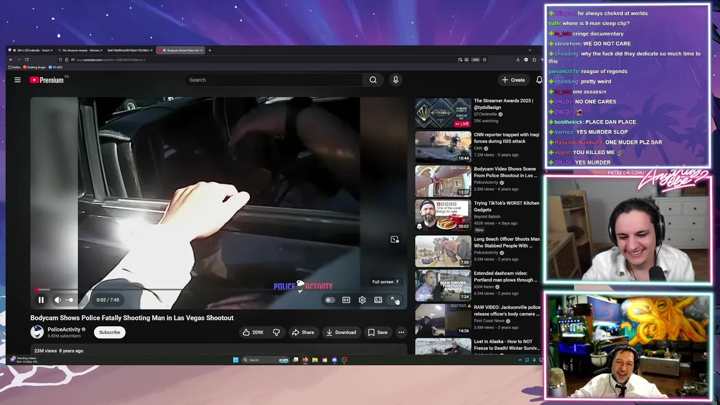Open the PoliceActivity channel name link

[64, 330]
